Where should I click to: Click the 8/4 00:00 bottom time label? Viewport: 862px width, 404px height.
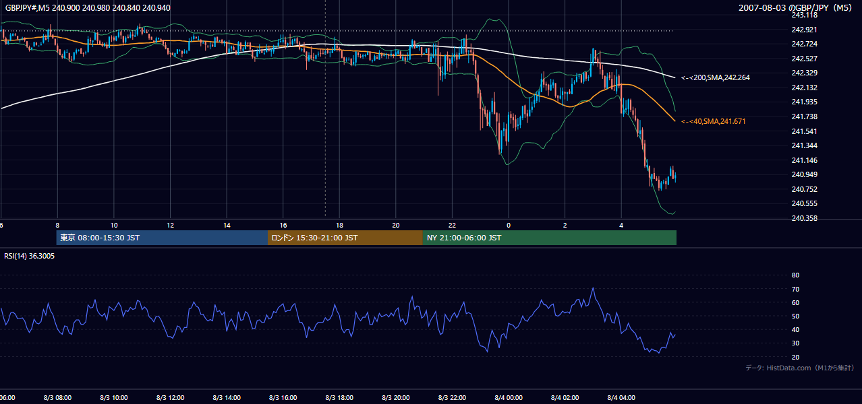(509, 398)
